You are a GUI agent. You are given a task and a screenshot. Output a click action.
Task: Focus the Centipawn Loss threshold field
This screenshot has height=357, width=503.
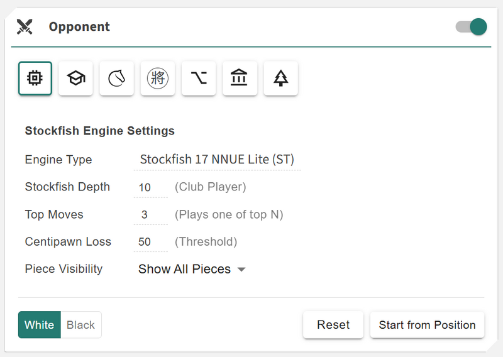[150, 242]
